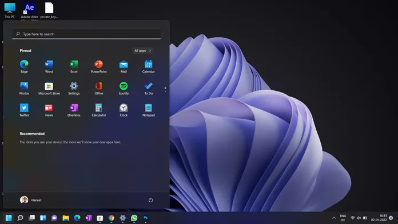The height and width of the screenshot is (224, 398).
Task: Open the Widgets panel from taskbar
Action: pyautogui.click(x=43, y=218)
